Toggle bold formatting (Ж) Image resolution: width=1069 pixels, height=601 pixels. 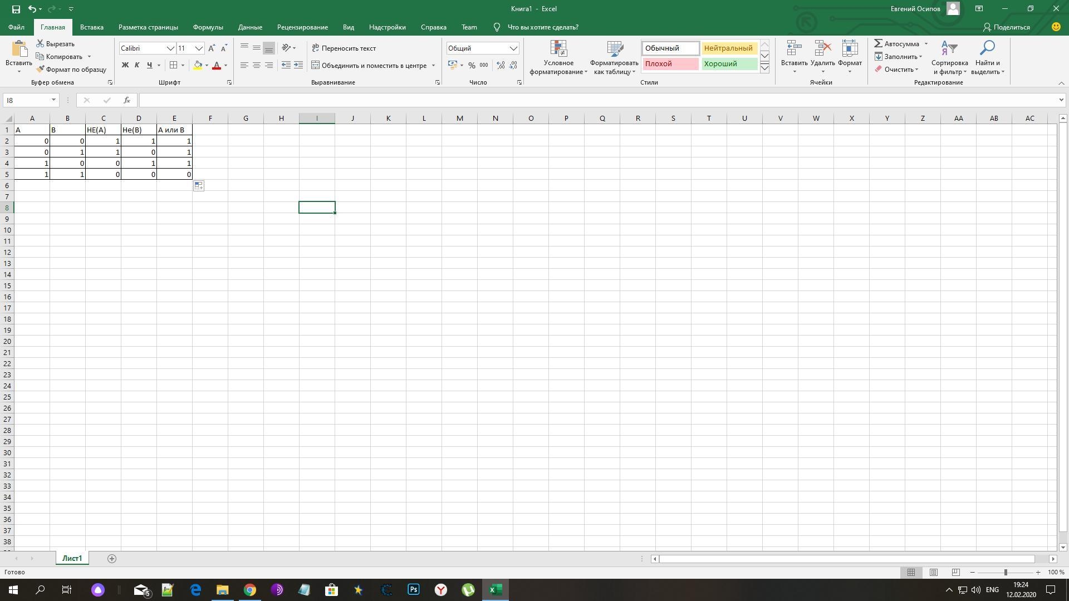pyautogui.click(x=125, y=65)
